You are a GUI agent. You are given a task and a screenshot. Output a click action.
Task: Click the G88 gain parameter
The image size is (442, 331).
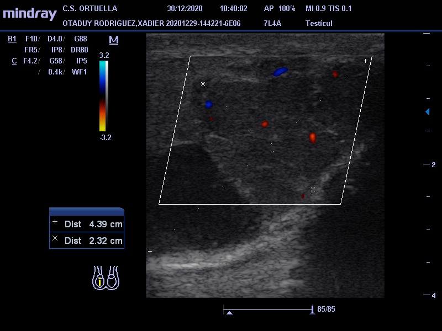coord(81,39)
